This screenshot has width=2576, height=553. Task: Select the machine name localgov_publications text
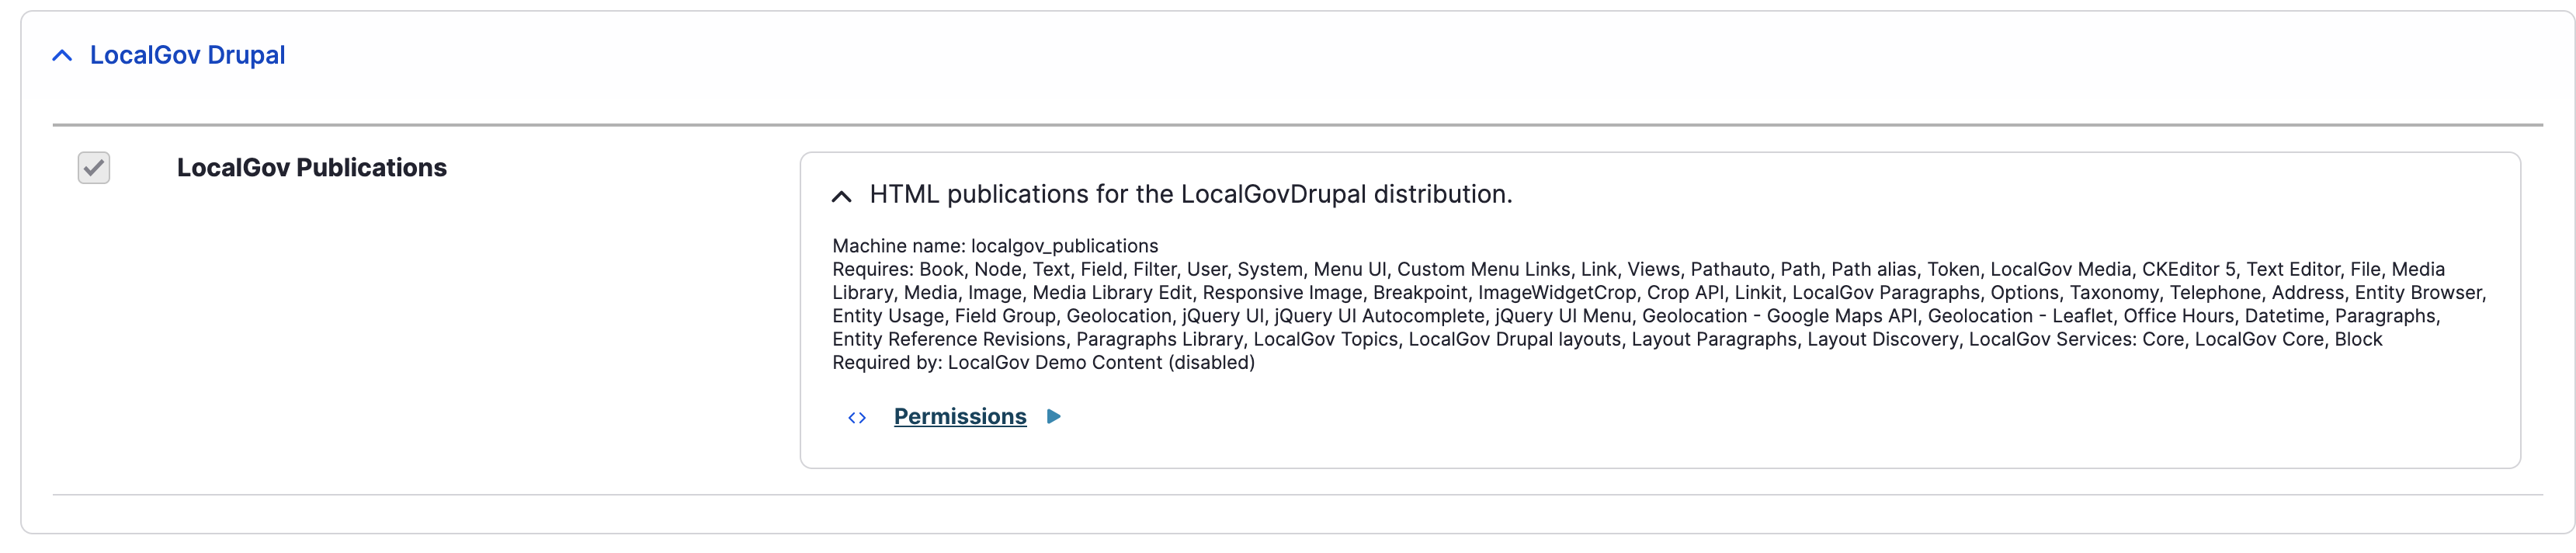tap(1064, 246)
